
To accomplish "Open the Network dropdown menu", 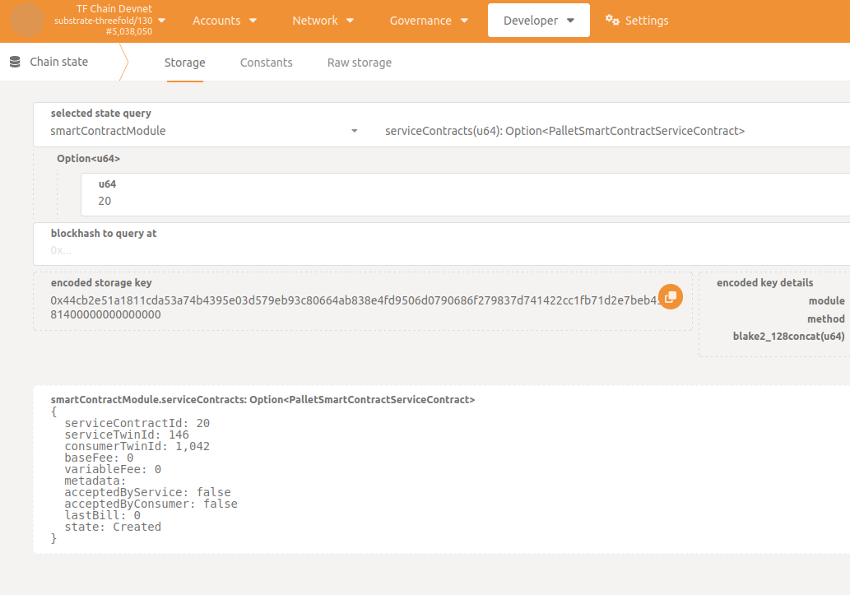I will click(x=323, y=21).
